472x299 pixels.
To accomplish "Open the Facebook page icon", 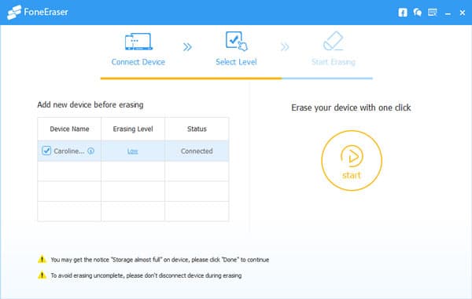I will (x=403, y=13).
